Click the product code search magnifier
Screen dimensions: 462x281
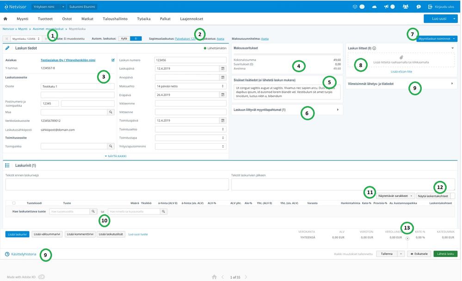click(x=93, y=212)
